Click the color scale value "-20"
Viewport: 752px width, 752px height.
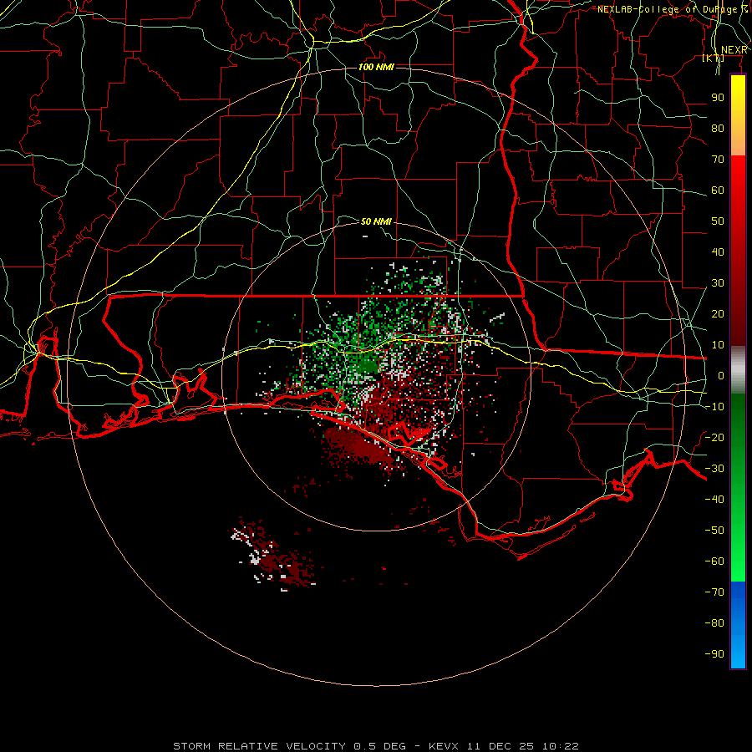click(x=714, y=438)
